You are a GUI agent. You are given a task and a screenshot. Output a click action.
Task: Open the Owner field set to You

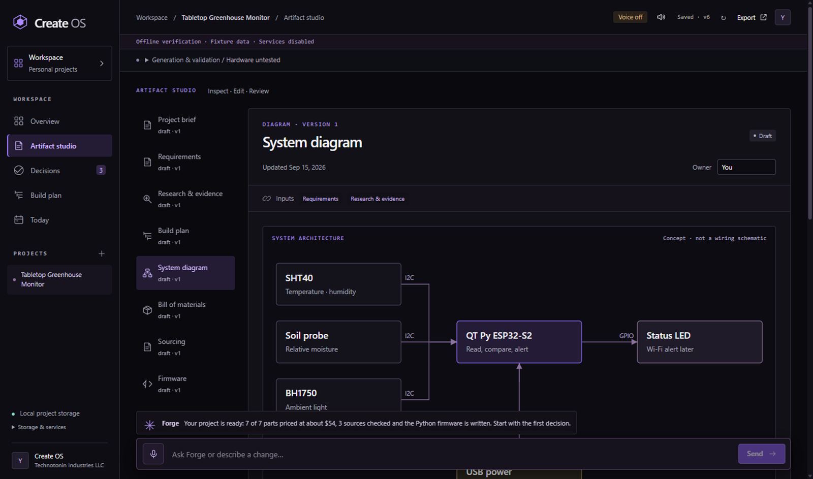click(x=746, y=167)
